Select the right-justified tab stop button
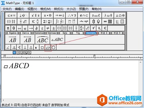This screenshot has width=144, height=108. 22,53
